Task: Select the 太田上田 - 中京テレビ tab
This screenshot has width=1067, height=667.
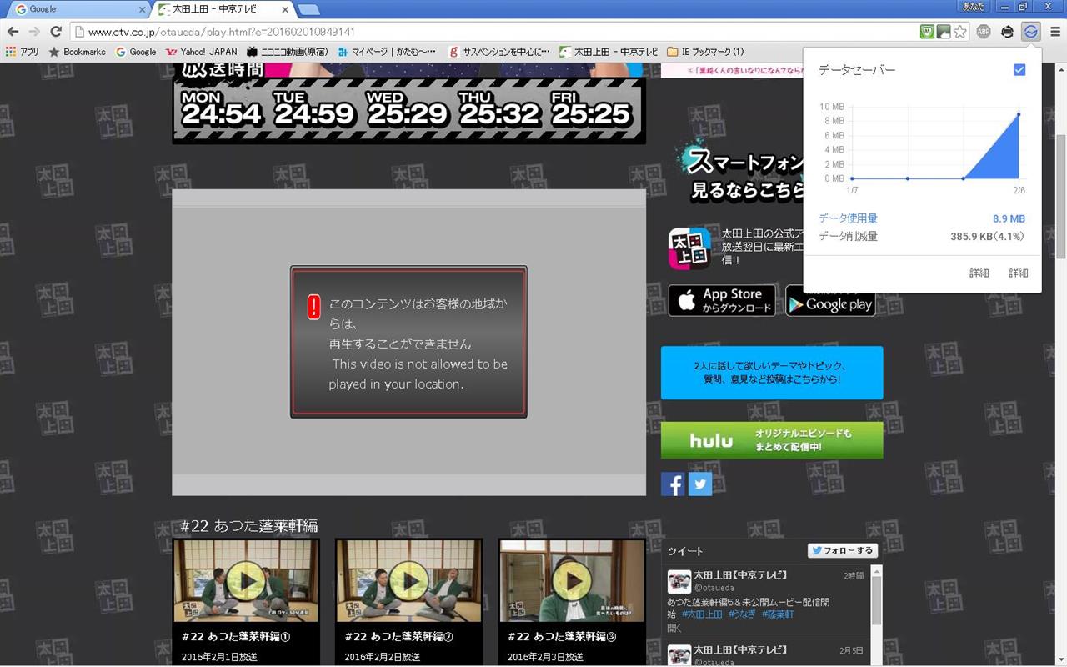Action: pyautogui.click(x=221, y=9)
